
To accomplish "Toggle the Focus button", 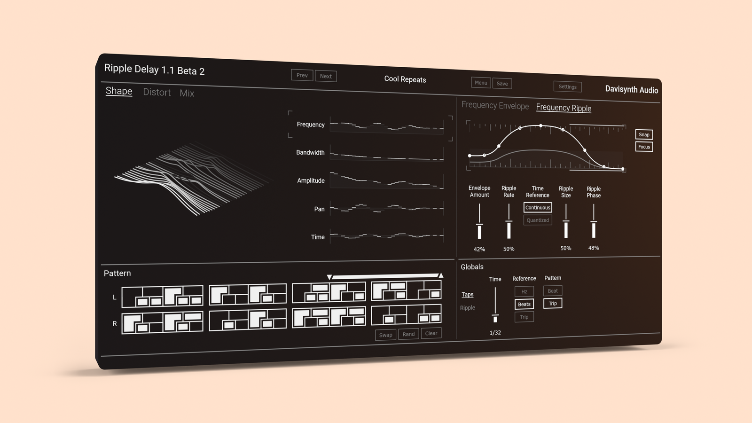I will coord(644,147).
